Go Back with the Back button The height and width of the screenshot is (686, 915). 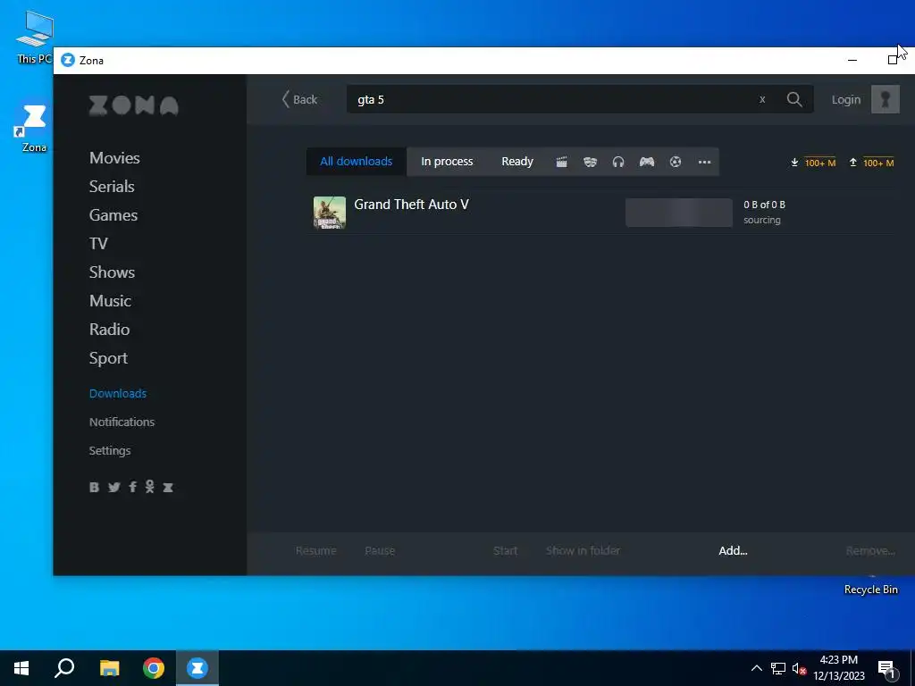tap(299, 99)
